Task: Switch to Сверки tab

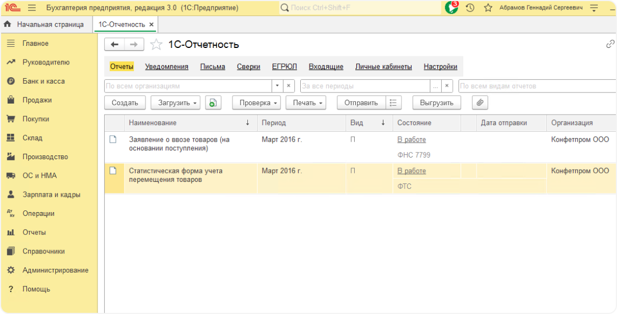Action: point(248,67)
